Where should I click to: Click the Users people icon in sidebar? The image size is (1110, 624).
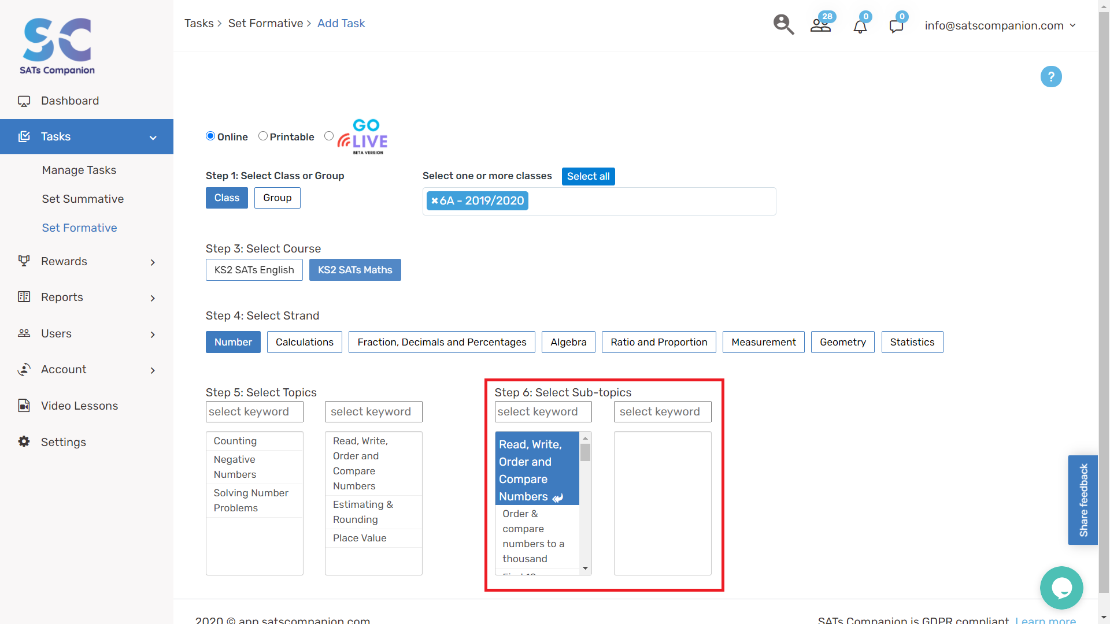coord(24,333)
